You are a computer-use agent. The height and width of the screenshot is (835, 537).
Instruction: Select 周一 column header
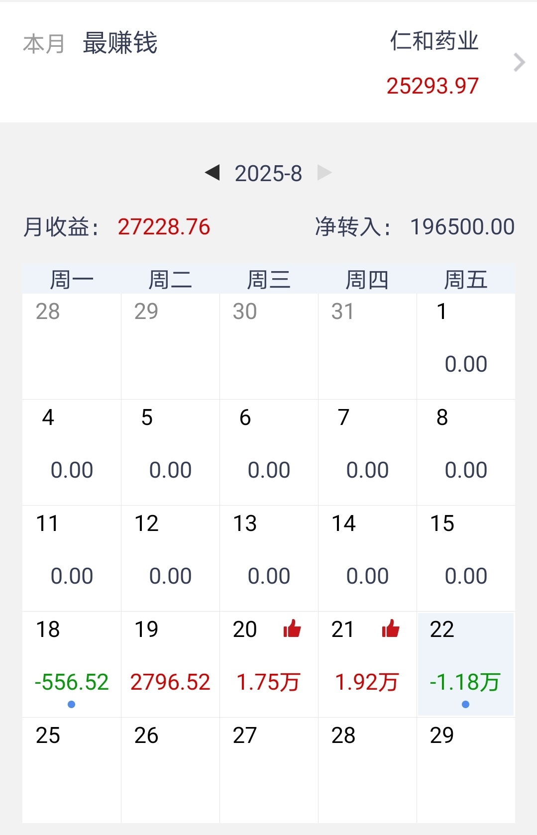[72, 280]
